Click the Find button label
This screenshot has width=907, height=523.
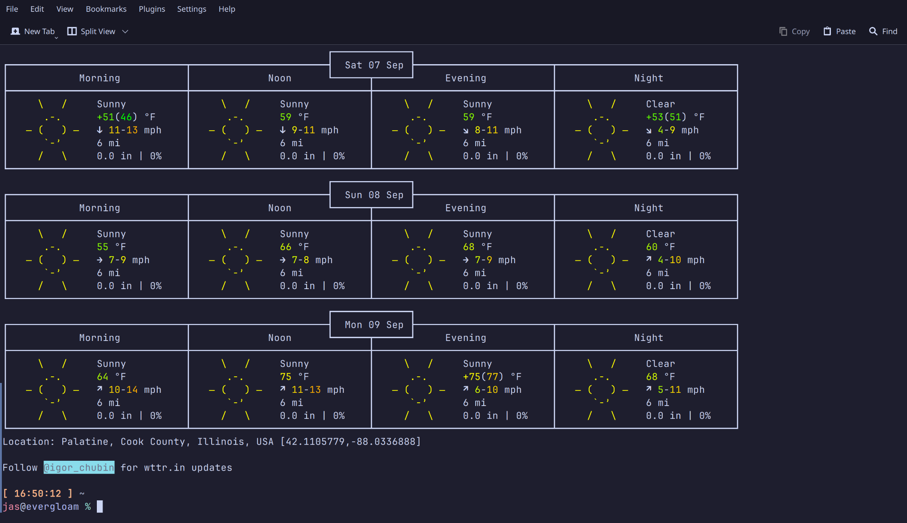[x=890, y=31]
